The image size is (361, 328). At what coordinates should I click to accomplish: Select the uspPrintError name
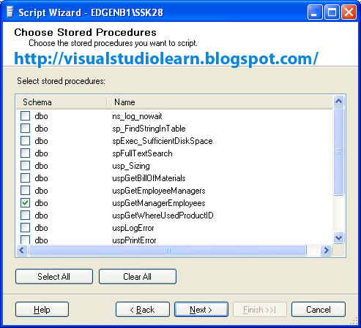pos(134,240)
